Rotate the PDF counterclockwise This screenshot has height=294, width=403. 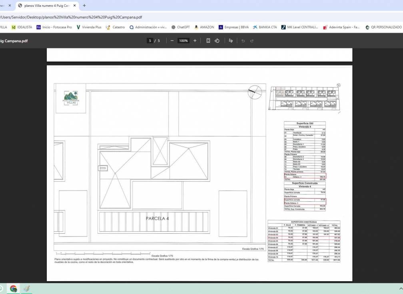coord(217,41)
